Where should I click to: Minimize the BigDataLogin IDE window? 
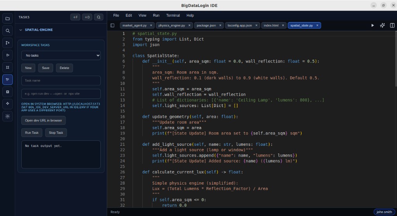coord(373,5)
